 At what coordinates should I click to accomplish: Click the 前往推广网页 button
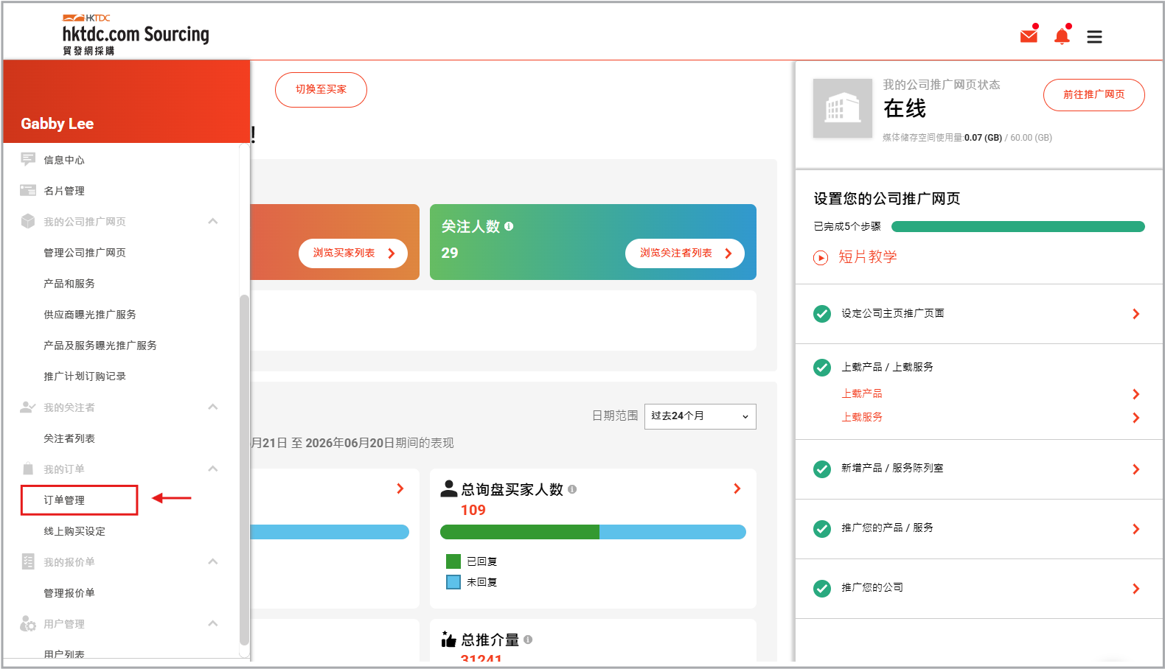point(1094,95)
